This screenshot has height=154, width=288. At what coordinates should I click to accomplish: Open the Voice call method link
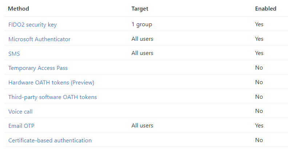click(x=20, y=112)
